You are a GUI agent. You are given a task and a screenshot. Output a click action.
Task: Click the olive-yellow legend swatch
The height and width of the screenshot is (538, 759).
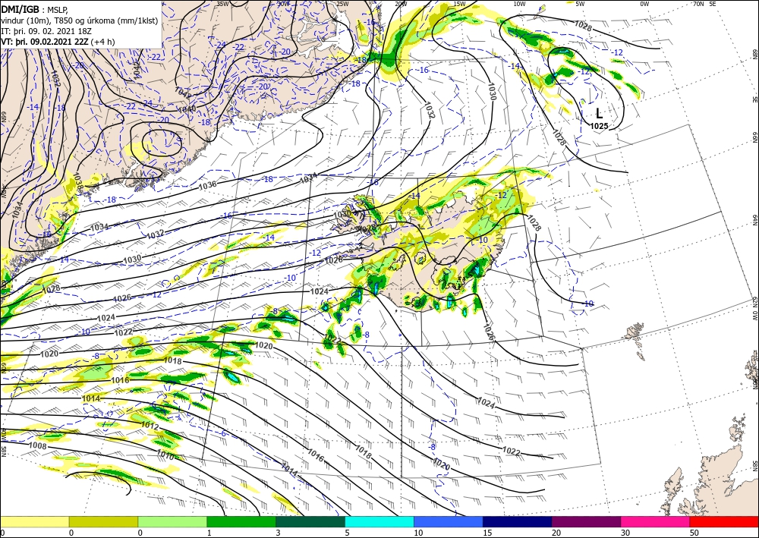(x=103, y=521)
